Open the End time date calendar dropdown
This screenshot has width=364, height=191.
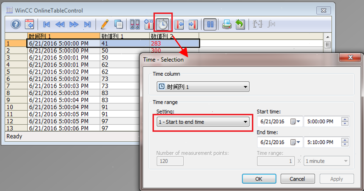(x=295, y=142)
